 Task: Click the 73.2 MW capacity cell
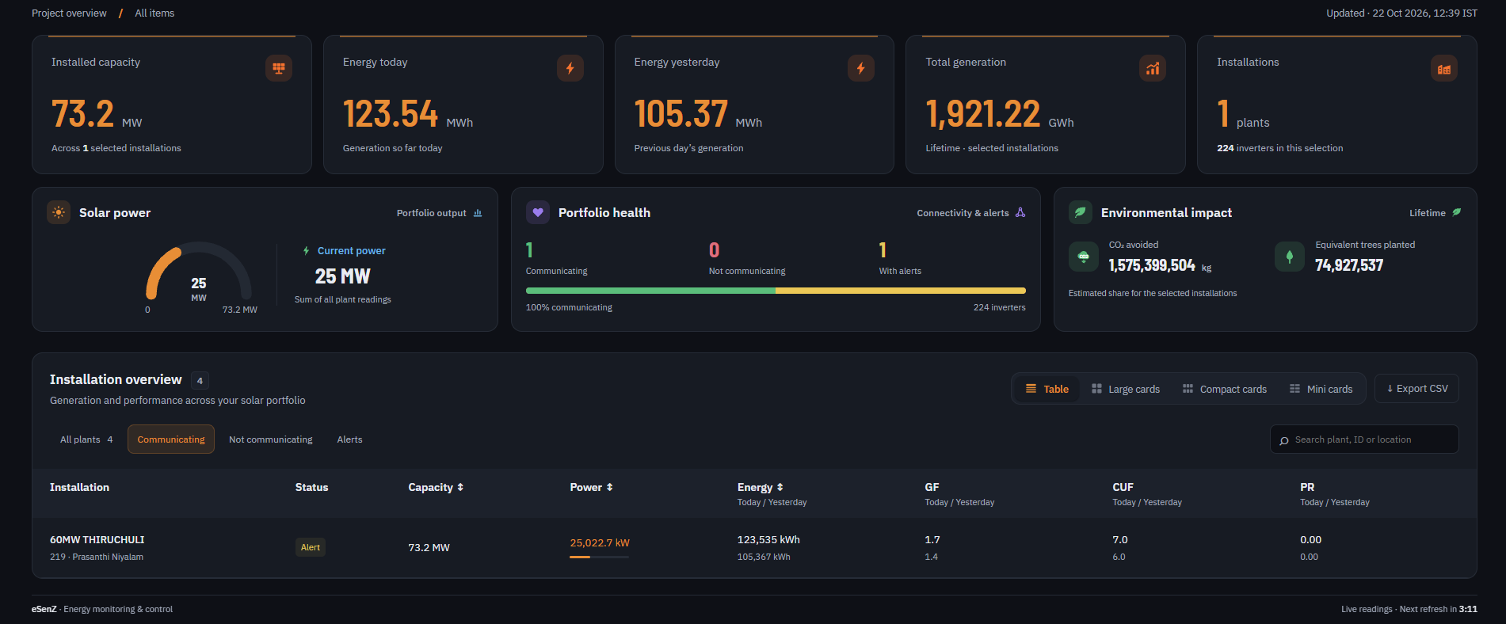pyautogui.click(x=429, y=548)
